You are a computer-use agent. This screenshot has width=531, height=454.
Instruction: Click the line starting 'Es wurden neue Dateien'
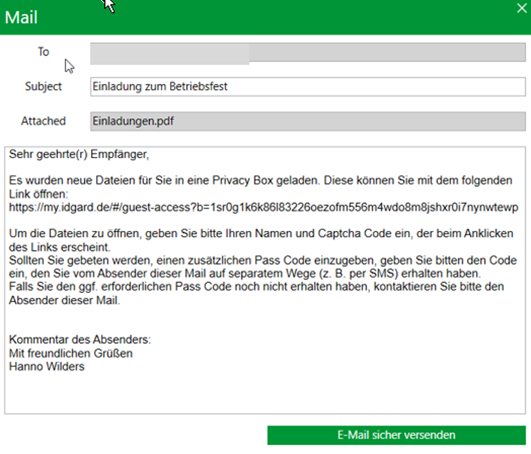click(261, 180)
